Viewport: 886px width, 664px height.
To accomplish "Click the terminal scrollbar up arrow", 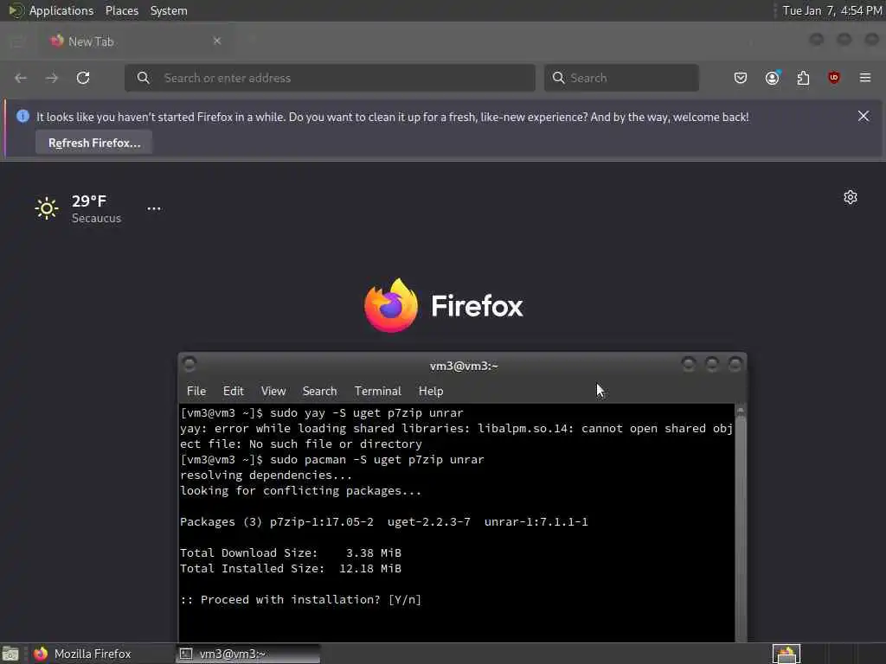I will tap(741, 411).
